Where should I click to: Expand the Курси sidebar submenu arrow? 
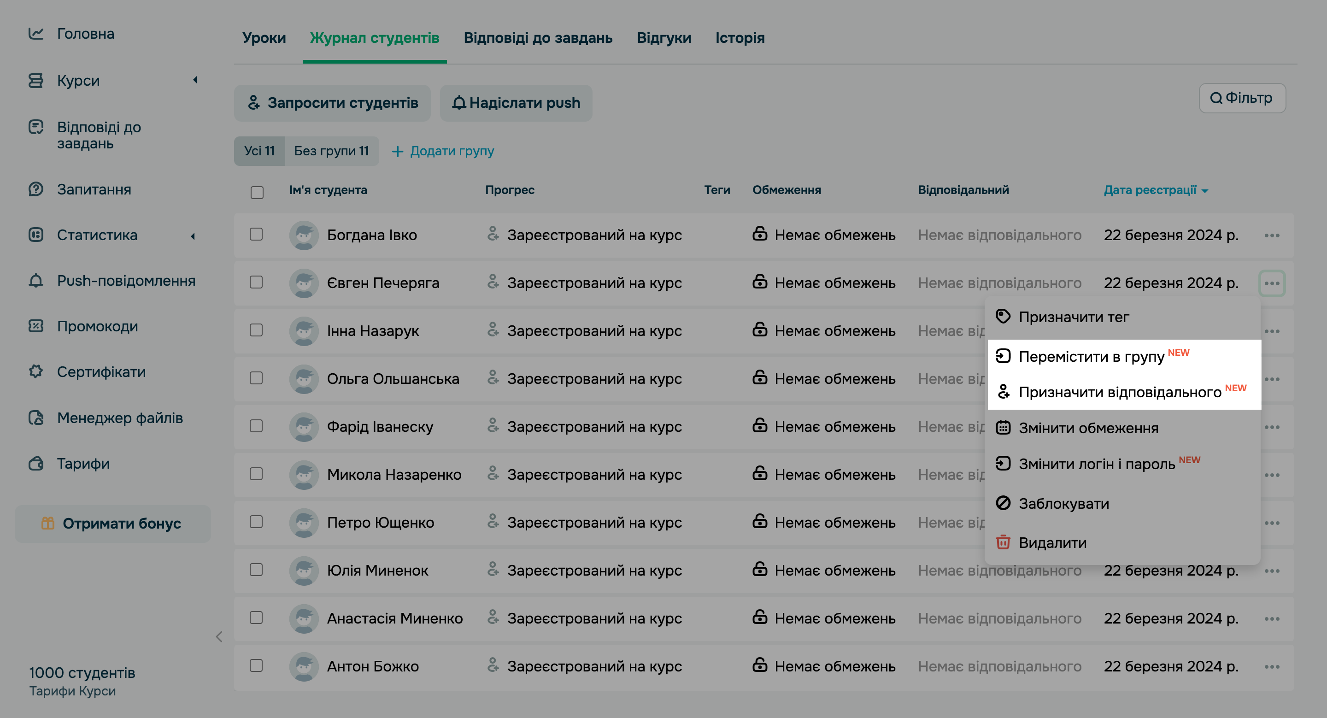tap(195, 80)
